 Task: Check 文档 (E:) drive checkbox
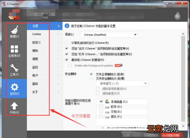point(101,111)
